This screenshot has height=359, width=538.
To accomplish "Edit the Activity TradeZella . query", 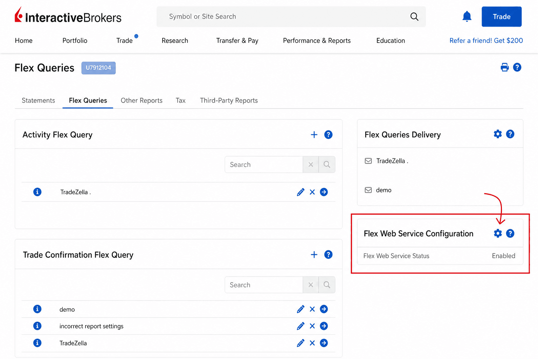I will (301, 192).
